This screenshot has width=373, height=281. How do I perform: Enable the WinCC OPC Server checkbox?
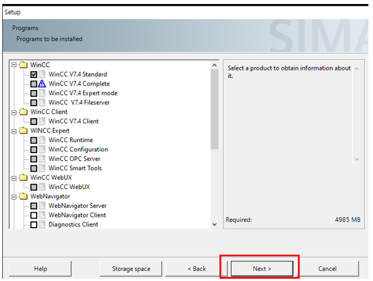point(34,159)
